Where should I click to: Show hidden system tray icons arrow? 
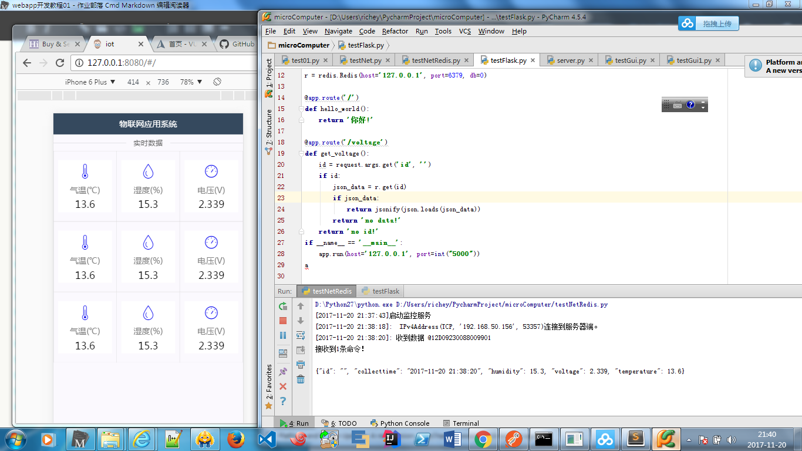click(689, 439)
